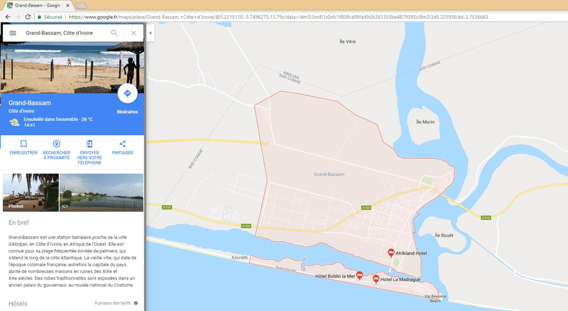Close the Grand-Bassam browser tab
Screen dimensions: 568x311
pos(67,5)
